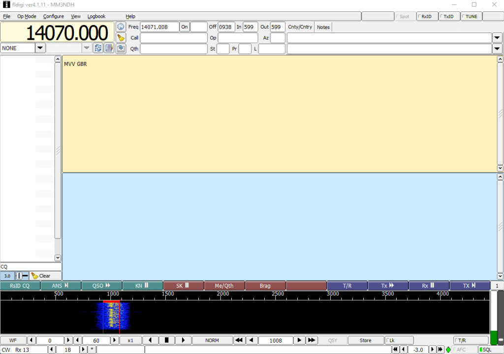Click the x1 waterfall zoom button
Viewport: 504px width, 354px height.
point(130,340)
